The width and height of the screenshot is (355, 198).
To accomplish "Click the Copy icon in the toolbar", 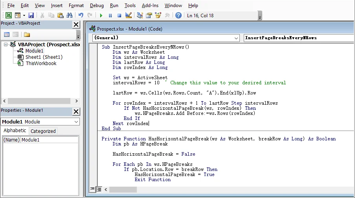I will tap(52, 15).
